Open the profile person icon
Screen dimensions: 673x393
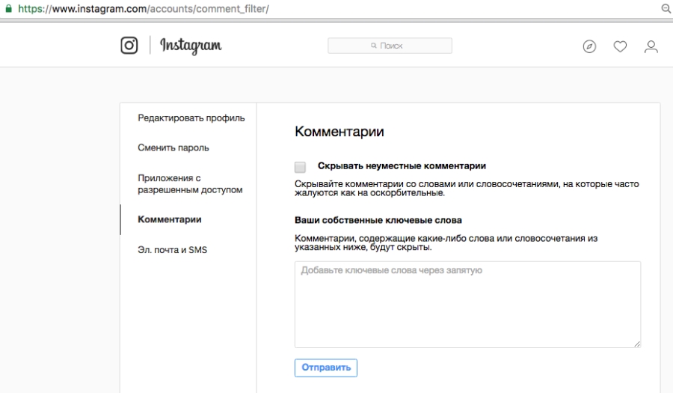coord(651,46)
